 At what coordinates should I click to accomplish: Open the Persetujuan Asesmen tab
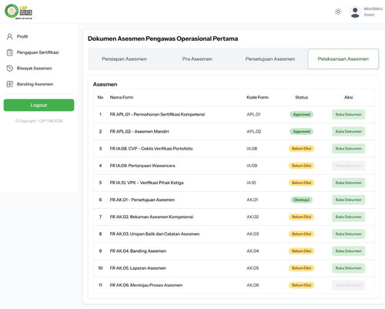[x=270, y=59]
